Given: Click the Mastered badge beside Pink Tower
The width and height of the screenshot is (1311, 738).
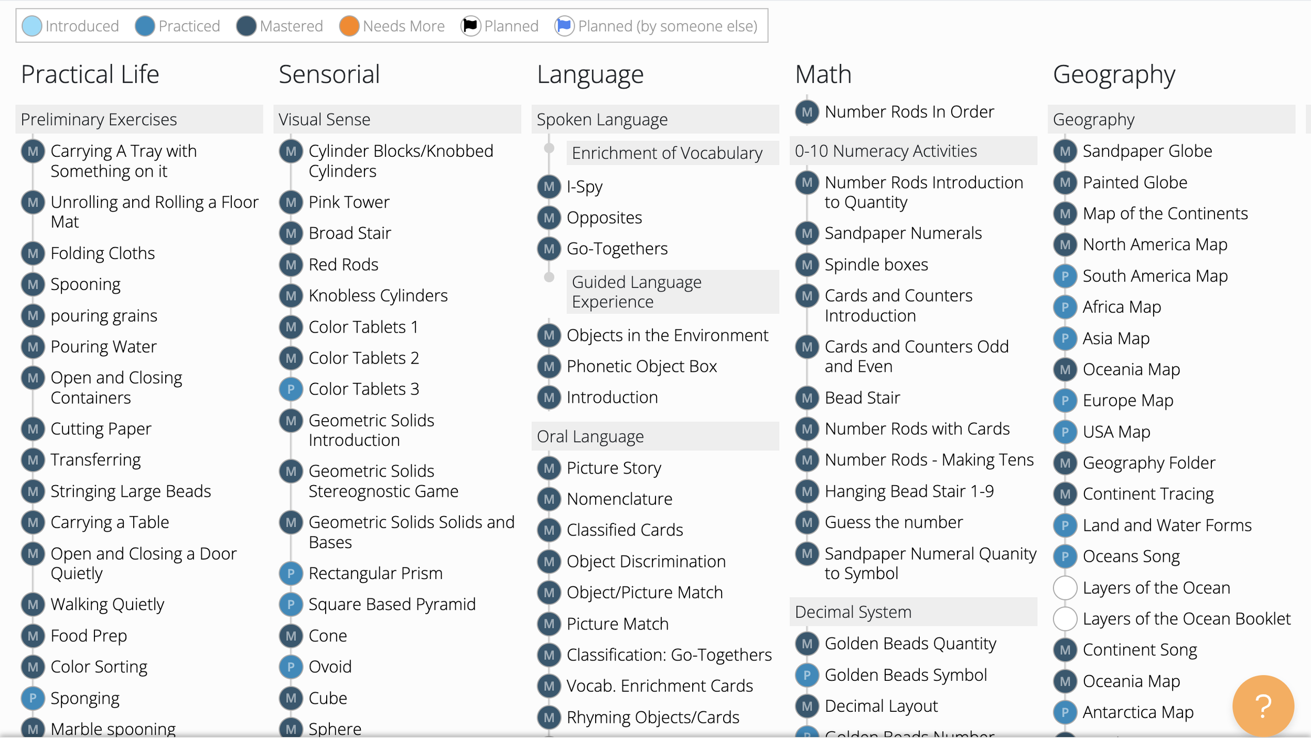Looking at the screenshot, I should click(x=291, y=202).
